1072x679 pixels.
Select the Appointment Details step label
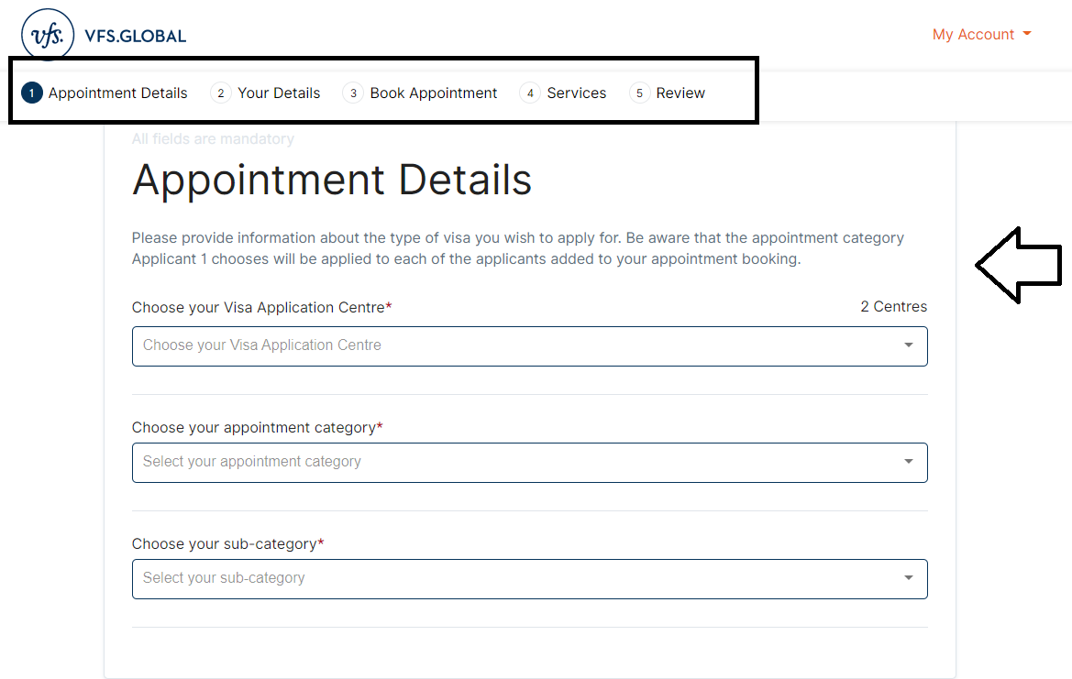point(117,93)
